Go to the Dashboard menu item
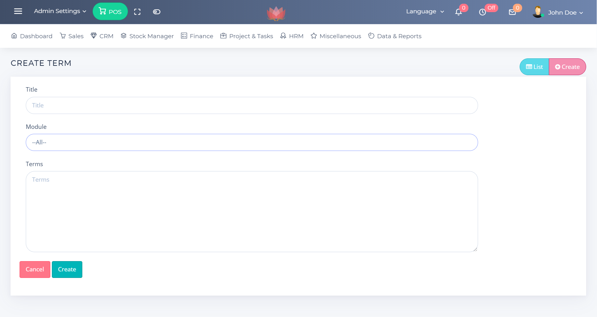The height and width of the screenshot is (317, 597). (32, 36)
